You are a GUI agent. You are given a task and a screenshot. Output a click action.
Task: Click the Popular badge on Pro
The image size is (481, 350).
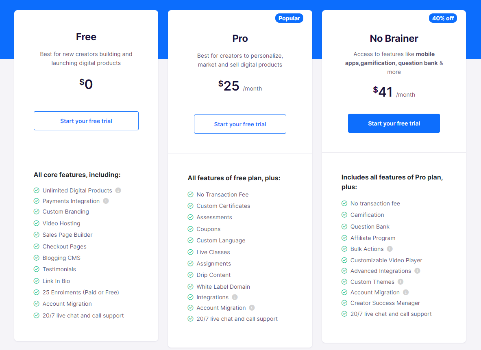(289, 18)
